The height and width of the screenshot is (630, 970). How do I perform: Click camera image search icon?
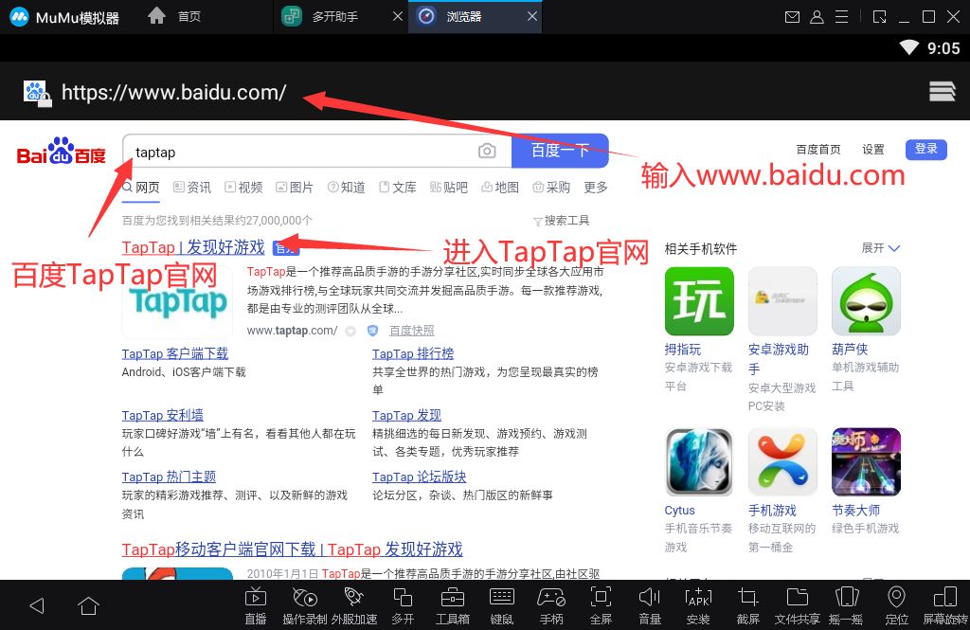pos(487,151)
